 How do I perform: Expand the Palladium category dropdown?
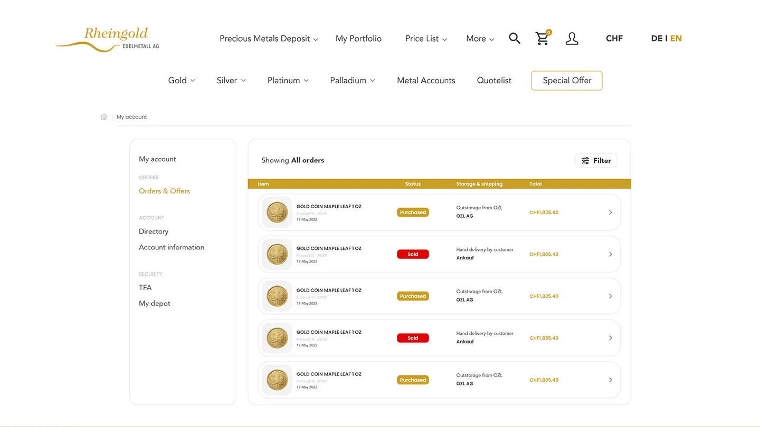353,80
